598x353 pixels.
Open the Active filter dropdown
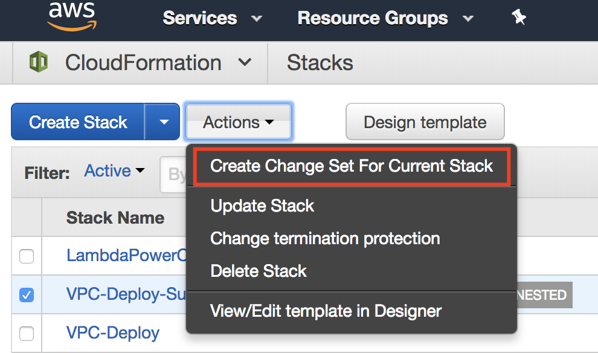[x=115, y=172]
